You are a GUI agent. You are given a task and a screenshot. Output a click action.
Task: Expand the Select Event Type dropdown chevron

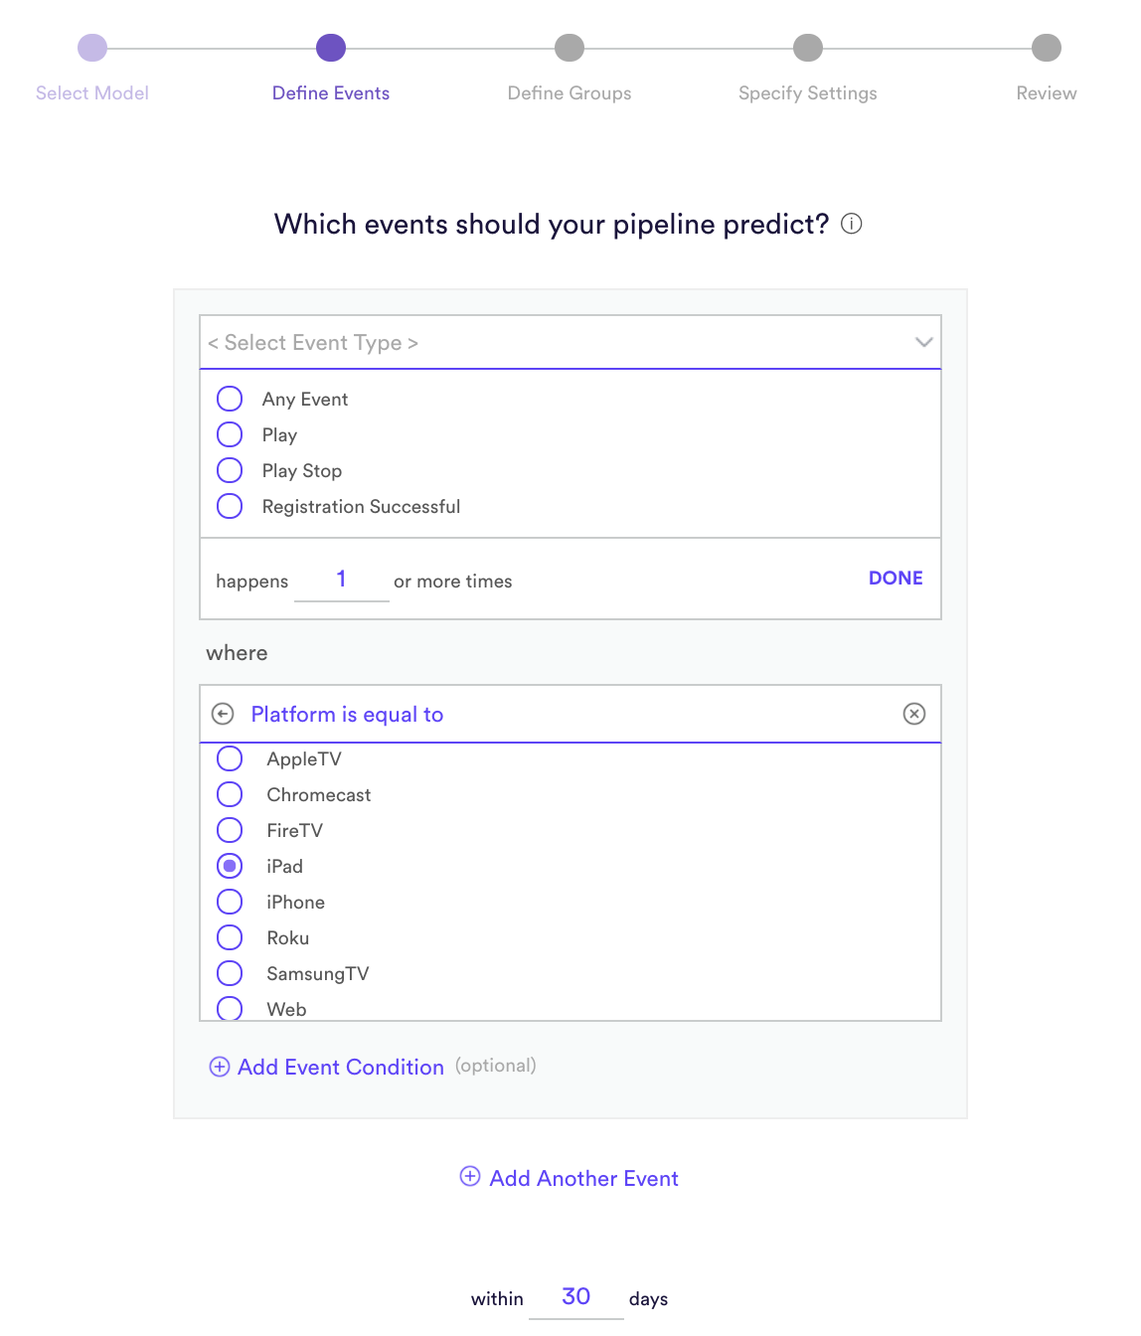tap(924, 342)
